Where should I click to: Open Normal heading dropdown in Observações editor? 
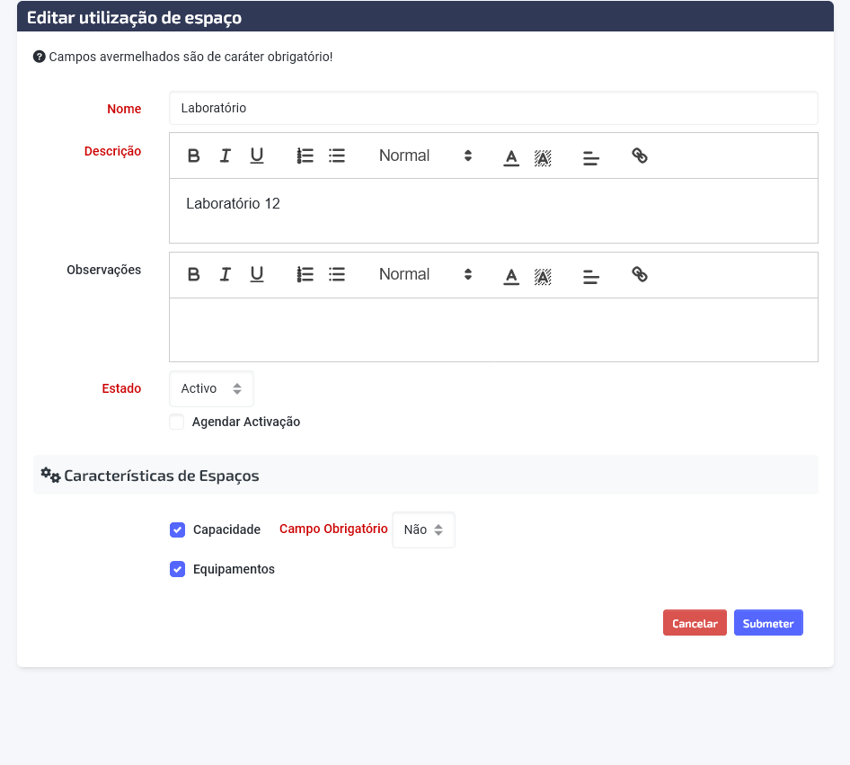(x=426, y=274)
